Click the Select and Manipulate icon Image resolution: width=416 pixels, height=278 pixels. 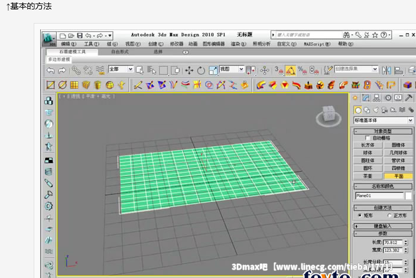point(265,70)
